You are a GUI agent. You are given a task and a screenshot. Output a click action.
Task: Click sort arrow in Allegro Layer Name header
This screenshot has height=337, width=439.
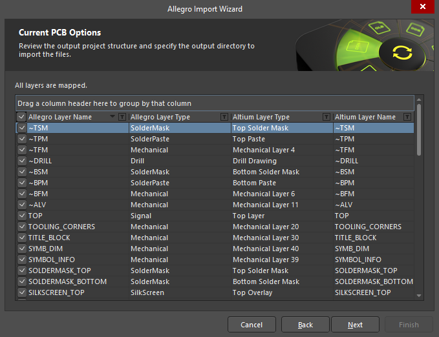point(112,116)
